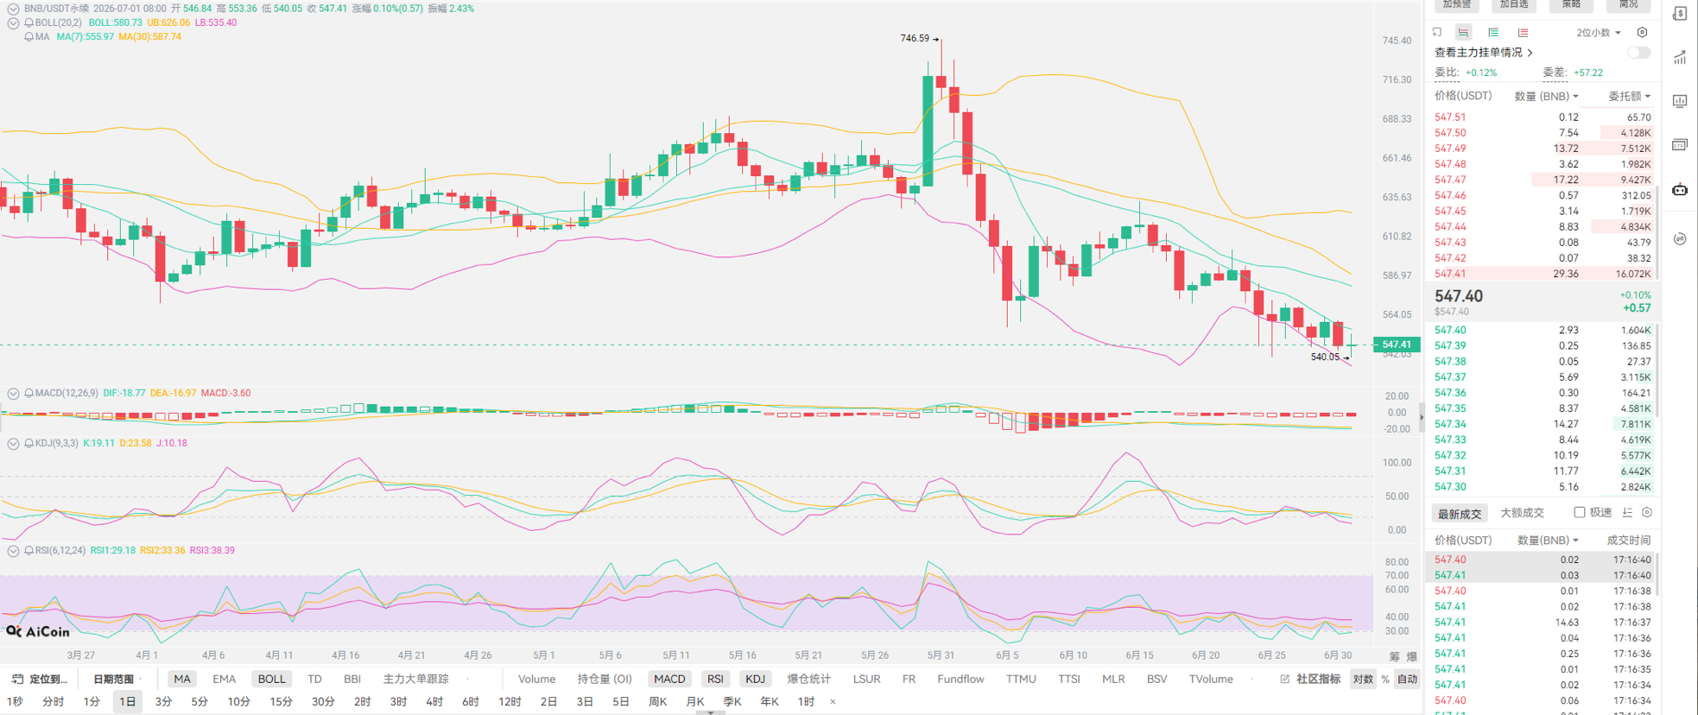The height and width of the screenshot is (715, 1698).
Task: Click the RSI indicator bell icon
Action: click(x=29, y=550)
